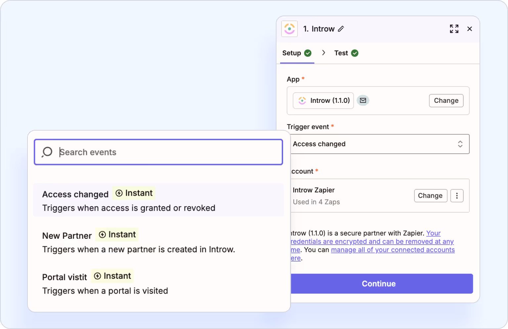
Task: Click 'Triggers when a new partner is created' description
Action: click(139, 249)
